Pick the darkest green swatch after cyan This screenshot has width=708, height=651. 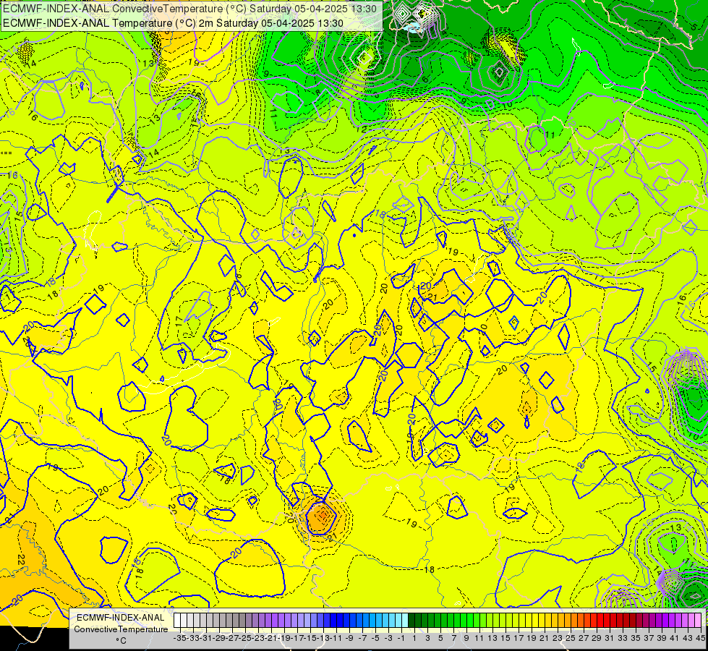point(411,621)
